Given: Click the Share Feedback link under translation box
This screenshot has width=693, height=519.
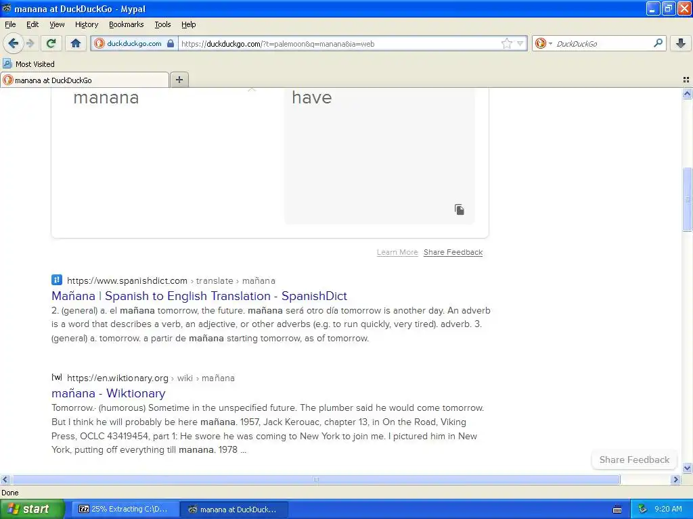Looking at the screenshot, I should point(453,253).
